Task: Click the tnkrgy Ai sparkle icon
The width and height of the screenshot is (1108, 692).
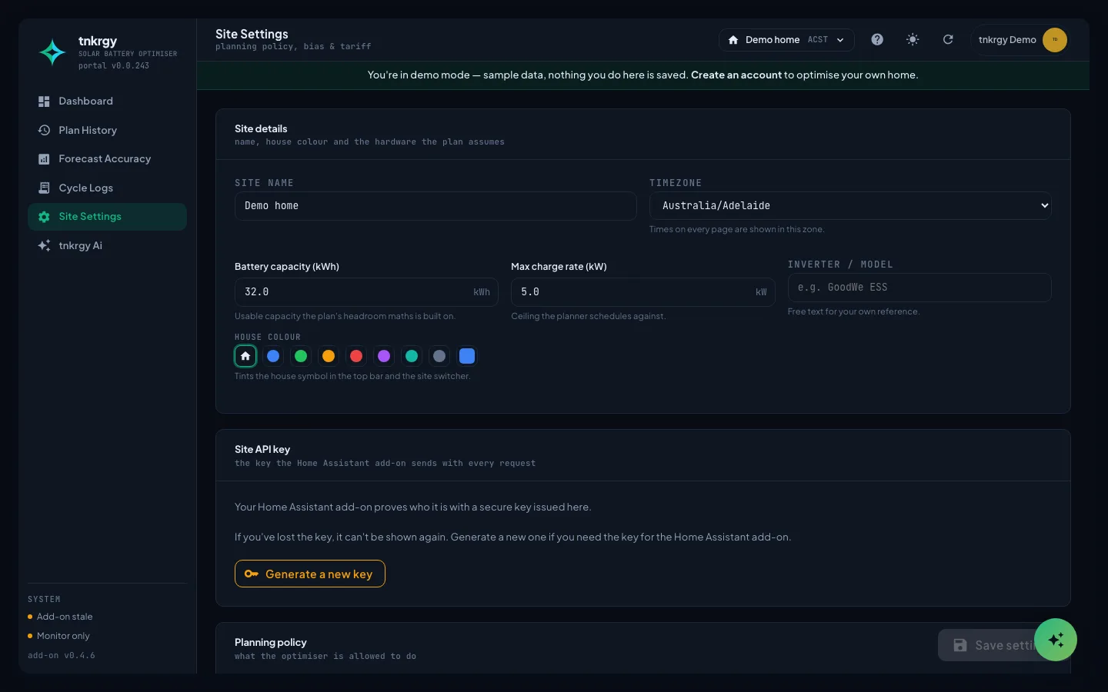Action: pos(44,245)
